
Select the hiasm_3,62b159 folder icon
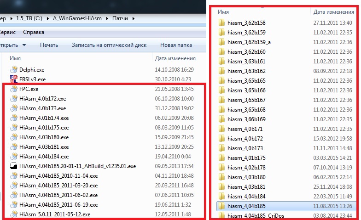(x=221, y=32)
